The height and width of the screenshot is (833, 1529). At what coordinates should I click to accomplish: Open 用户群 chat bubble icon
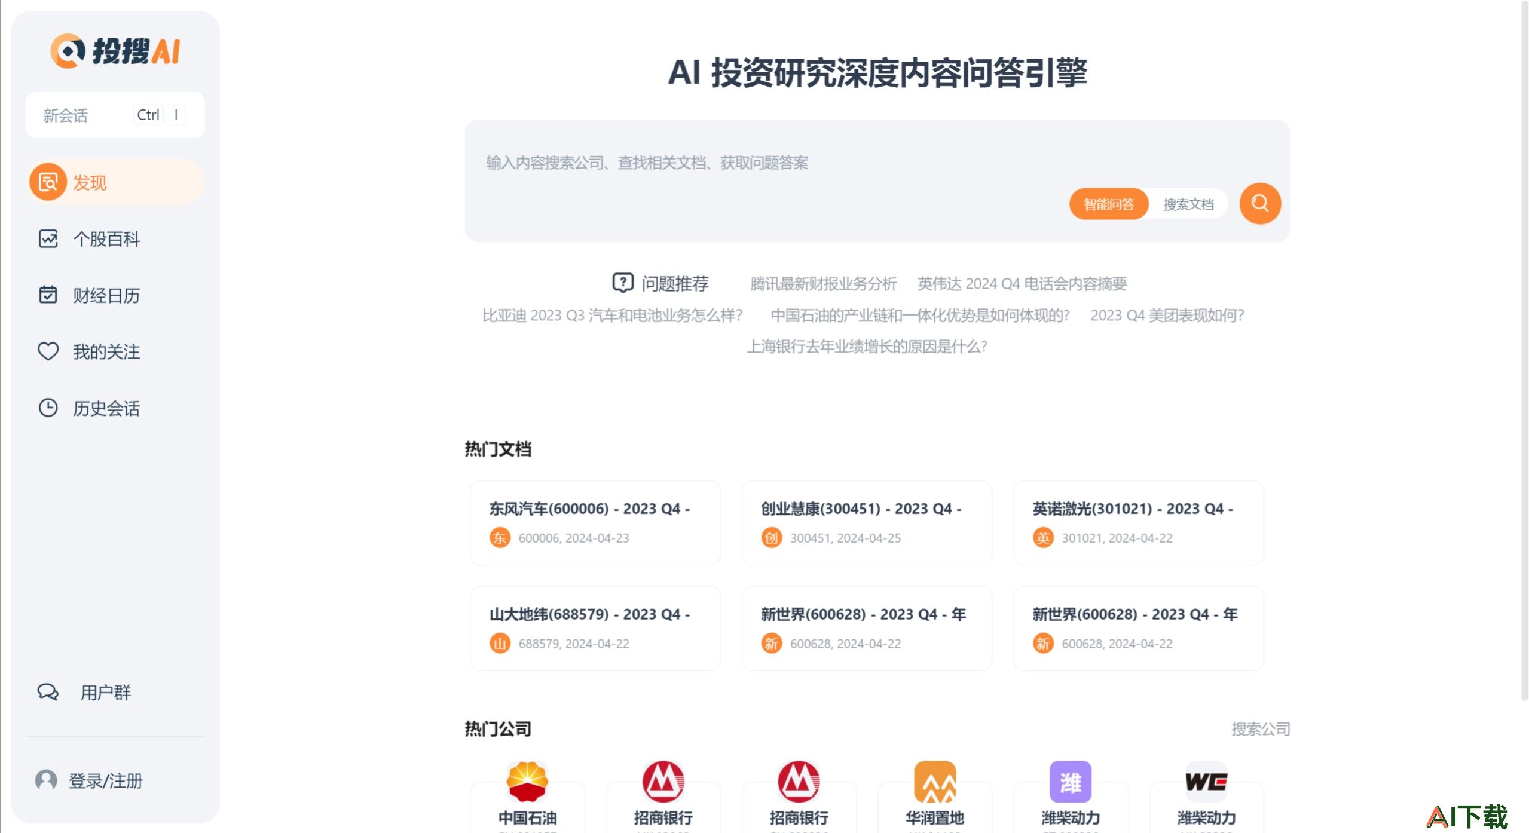[x=48, y=692]
